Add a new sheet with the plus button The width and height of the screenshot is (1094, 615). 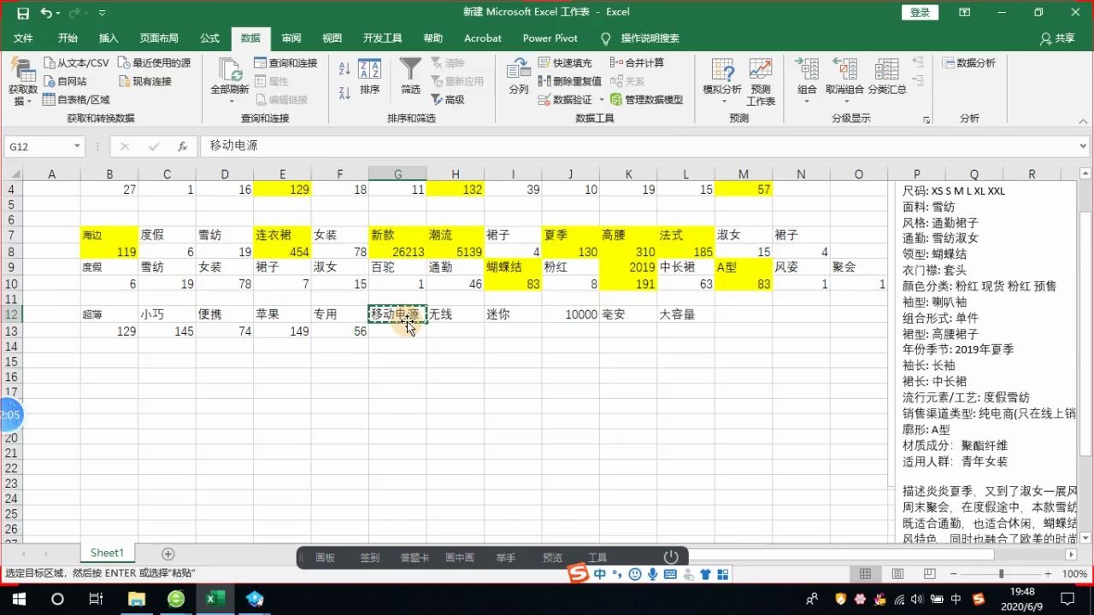tap(168, 553)
